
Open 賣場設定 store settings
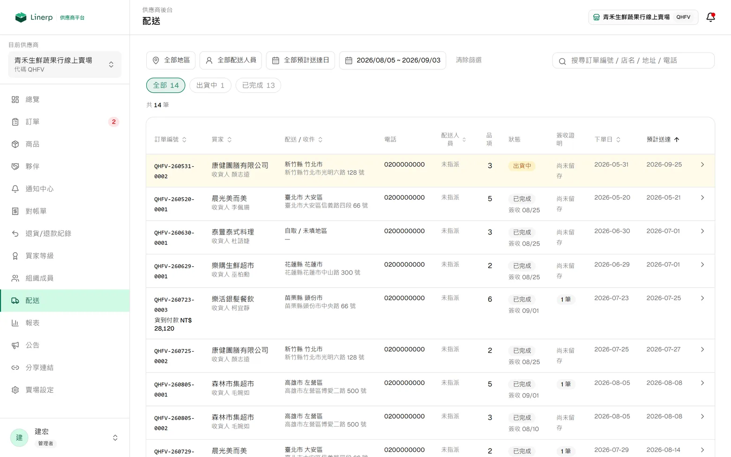pos(65,390)
